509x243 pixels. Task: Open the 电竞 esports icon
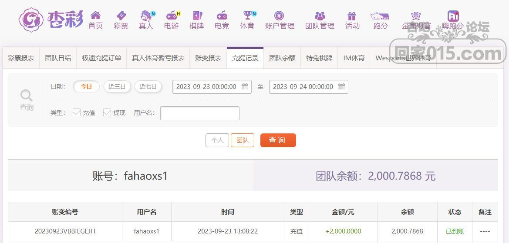(x=222, y=15)
